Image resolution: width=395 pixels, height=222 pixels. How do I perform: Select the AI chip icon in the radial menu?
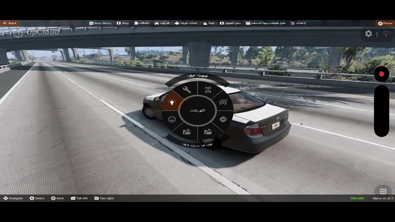[223, 119]
